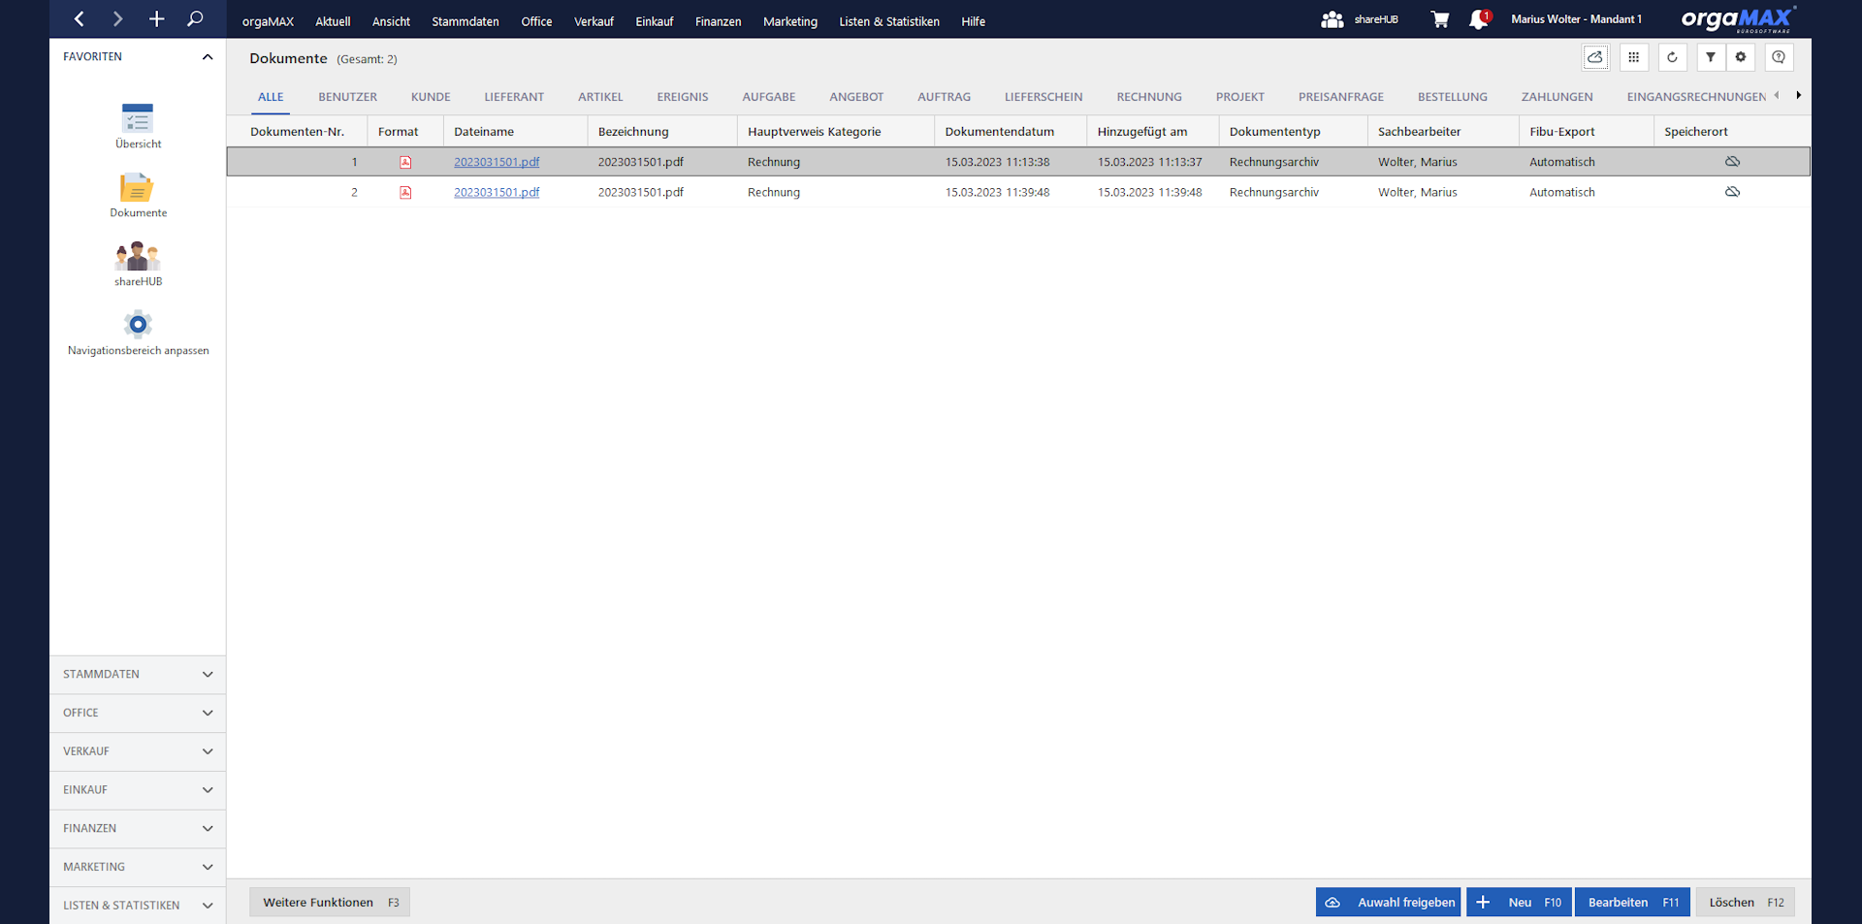This screenshot has height=924, width=1862.
Task: Click the Auswahl freigeben button
Action: (x=1388, y=903)
